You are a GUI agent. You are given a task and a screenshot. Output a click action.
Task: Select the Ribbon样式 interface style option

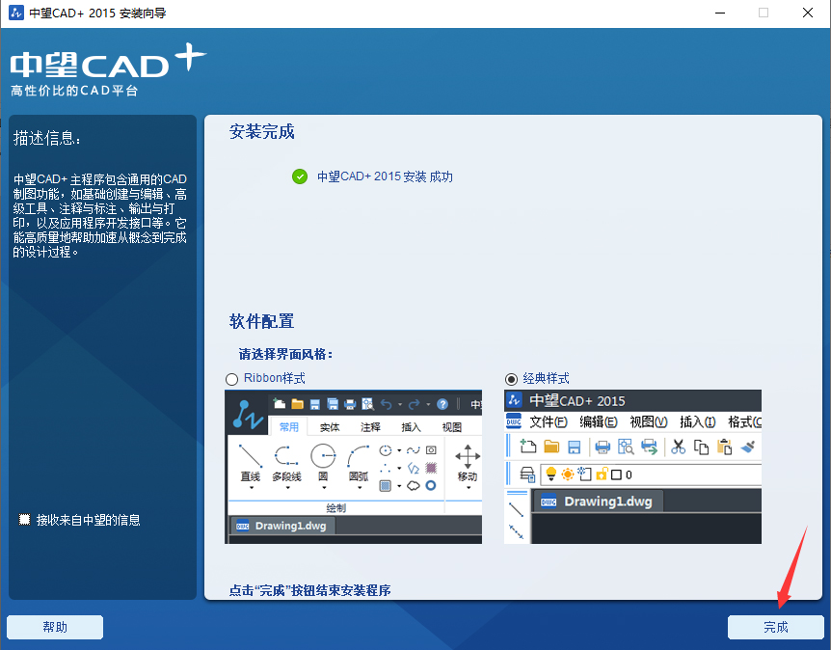point(232,379)
